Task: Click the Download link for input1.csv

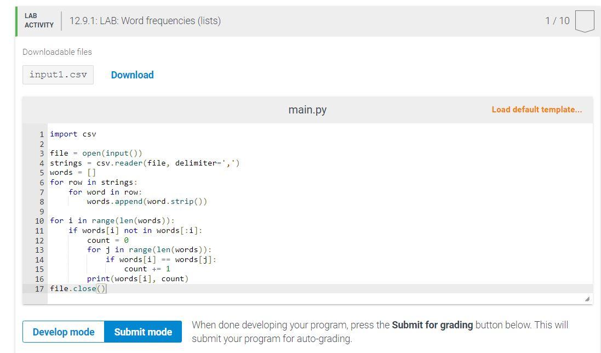Action: click(x=132, y=75)
